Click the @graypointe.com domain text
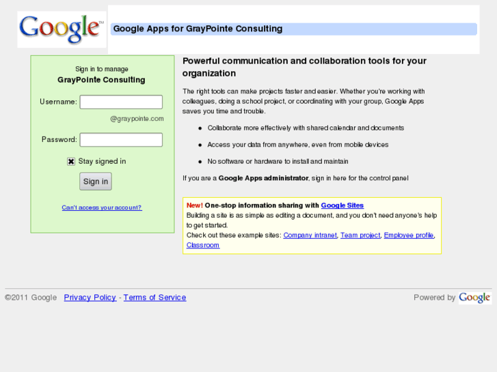The height and width of the screenshot is (372, 497). click(x=137, y=119)
